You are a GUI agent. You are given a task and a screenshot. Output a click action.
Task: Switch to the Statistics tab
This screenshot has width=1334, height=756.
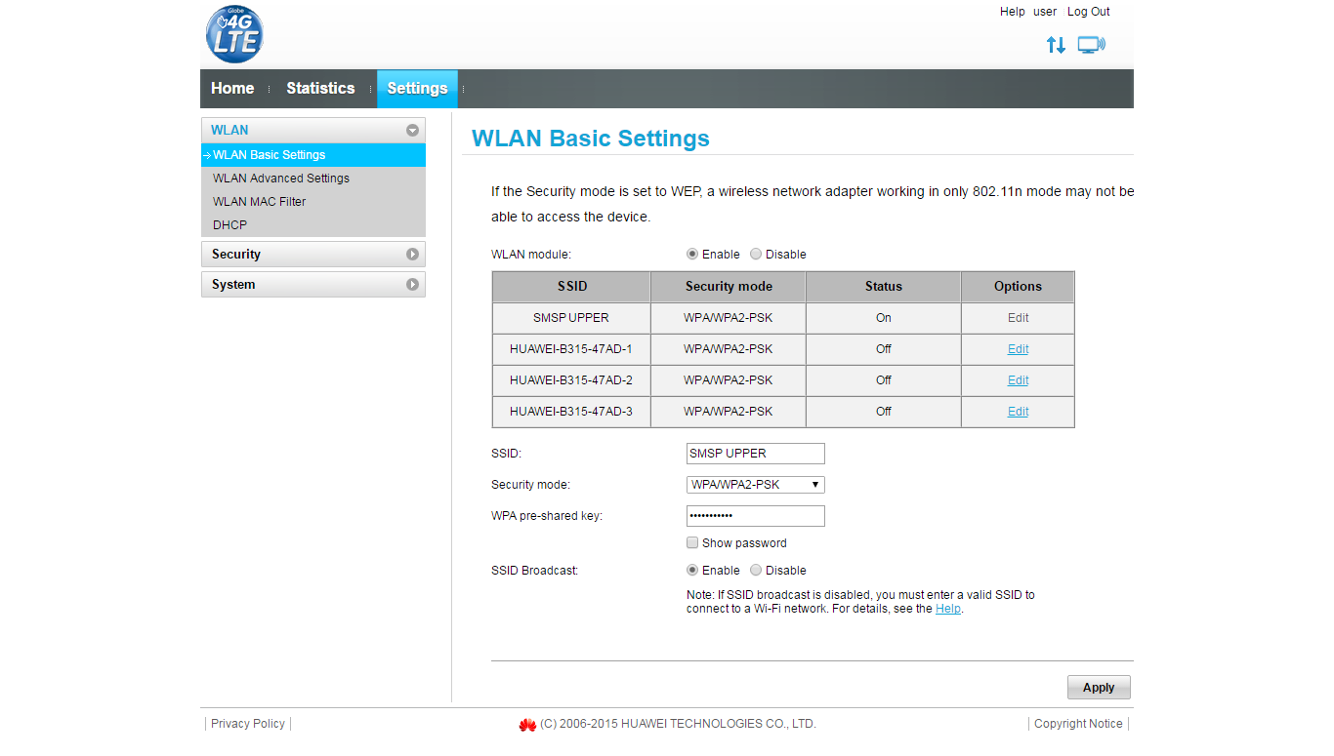tap(320, 88)
